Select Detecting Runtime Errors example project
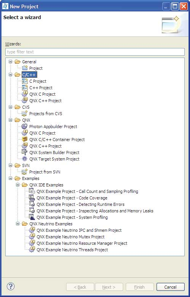Image resolution: width=190 pixels, height=297 pixels. [x=81, y=204]
